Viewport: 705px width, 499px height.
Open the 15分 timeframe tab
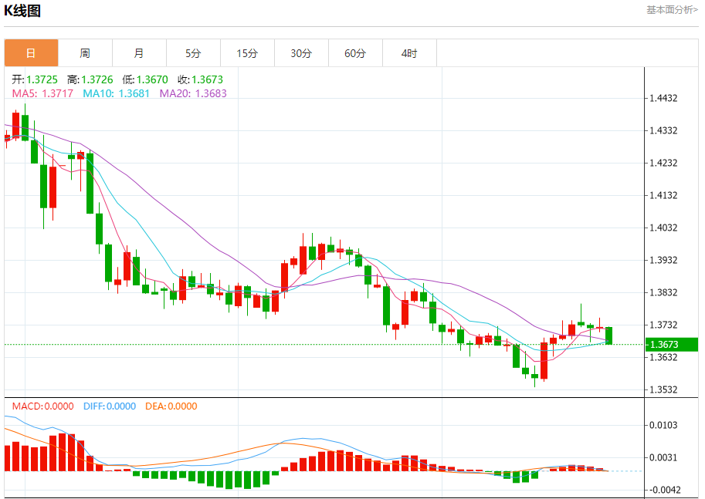coord(247,53)
